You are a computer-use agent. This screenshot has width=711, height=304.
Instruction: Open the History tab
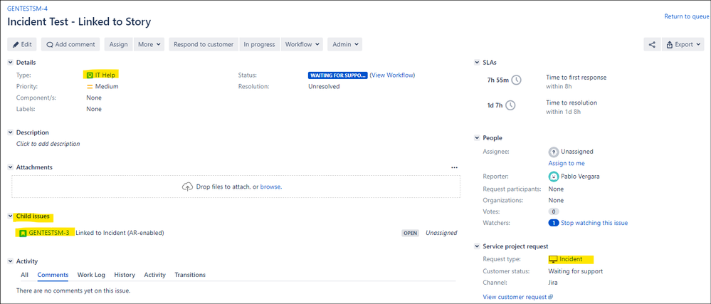[x=125, y=275]
